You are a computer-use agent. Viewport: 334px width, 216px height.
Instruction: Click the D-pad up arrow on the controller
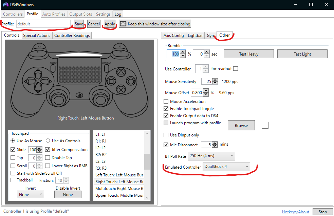38,73
